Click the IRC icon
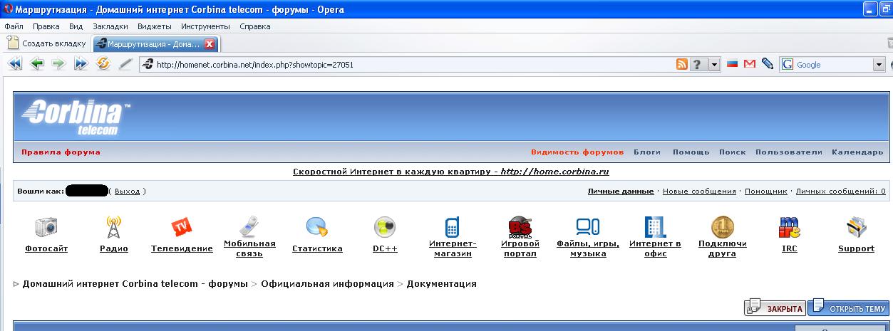This screenshot has width=893, height=331. click(x=790, y=227)
